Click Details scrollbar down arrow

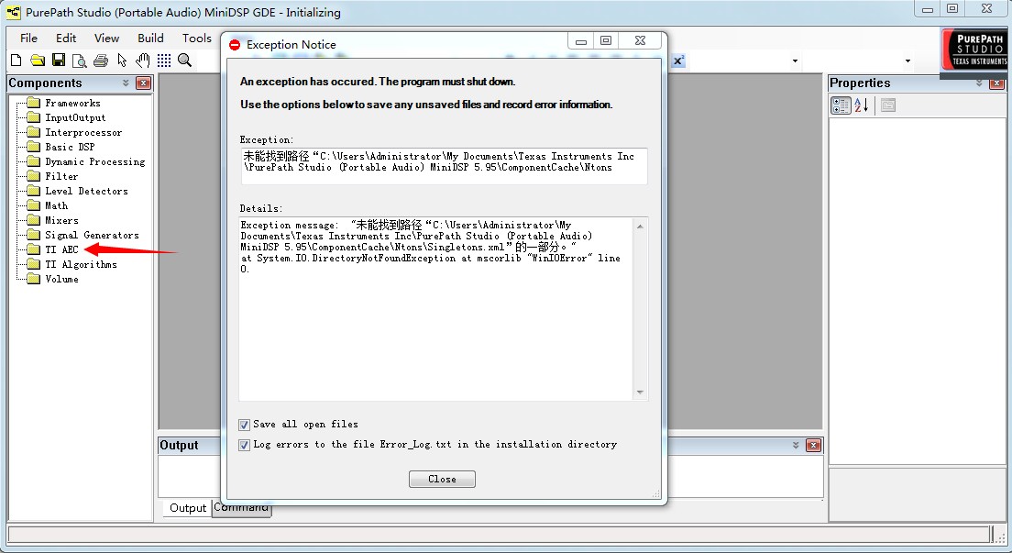(x=640, y=393)
